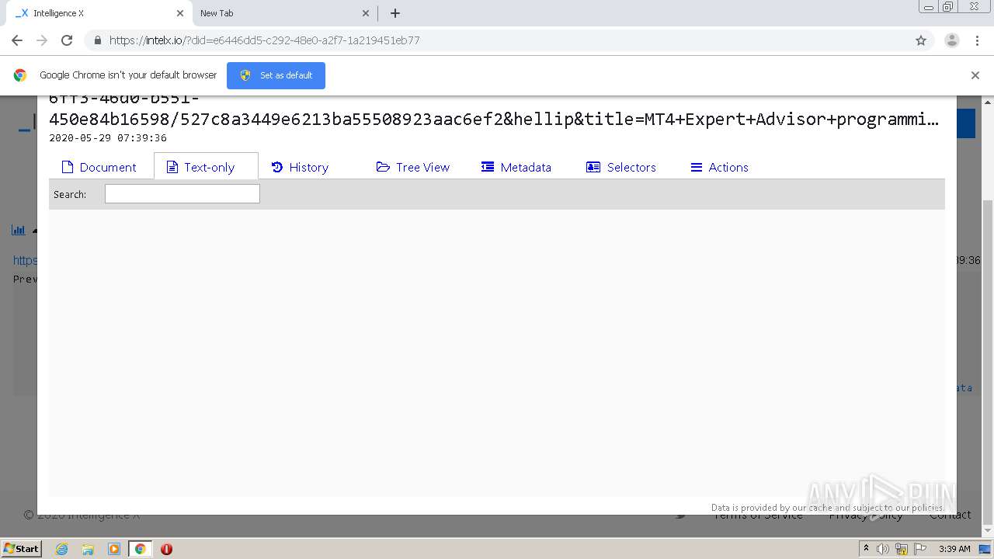View site security lock info
This screenshot has height=559, width=994.
pyautogui.click(x=98, y=40)
